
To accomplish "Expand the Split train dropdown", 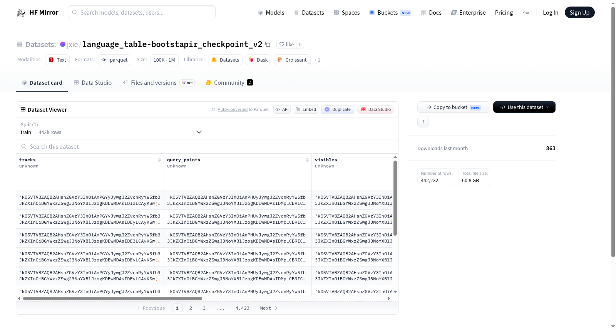I will pyautogui.click(x=111, y=128).
